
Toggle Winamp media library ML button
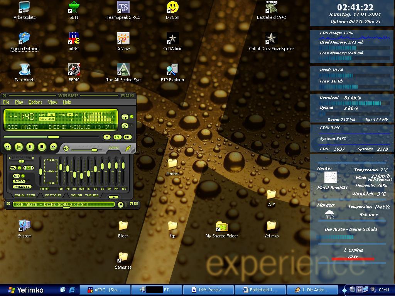click(x=127, y=137)
